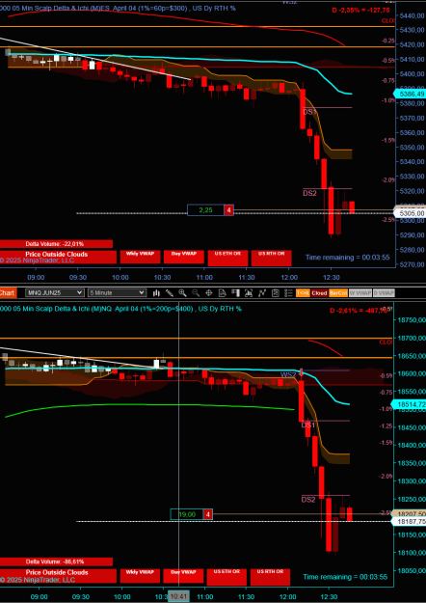Click the DS2 label in MNQ chart
This screenshot has width=426, height=603.
point(308,500)
